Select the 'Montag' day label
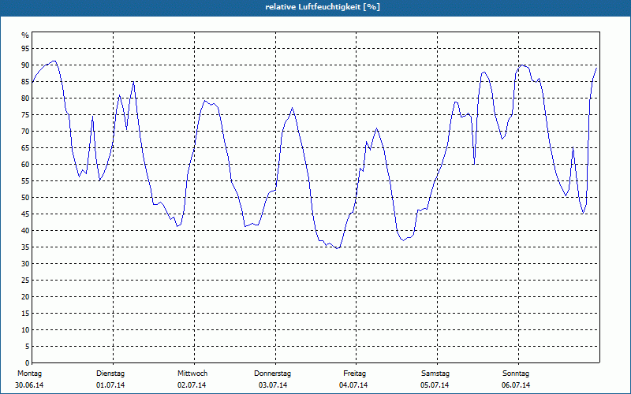This screenshot has width=631, height=394. [x=29, y=374]
